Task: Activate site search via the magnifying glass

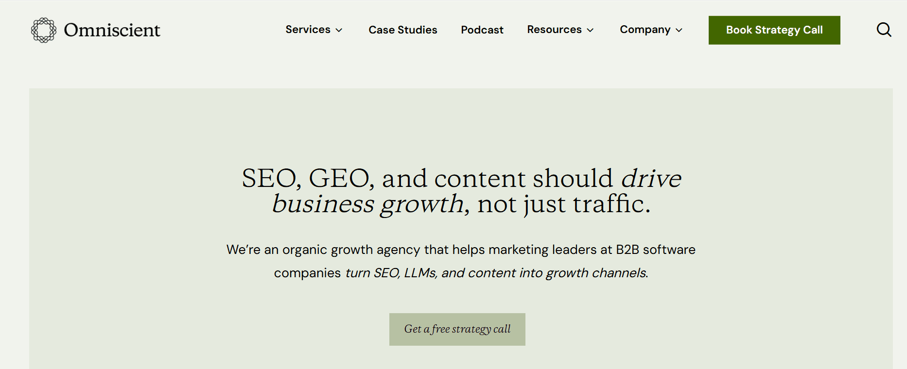Action: click(x=884, y=30)
